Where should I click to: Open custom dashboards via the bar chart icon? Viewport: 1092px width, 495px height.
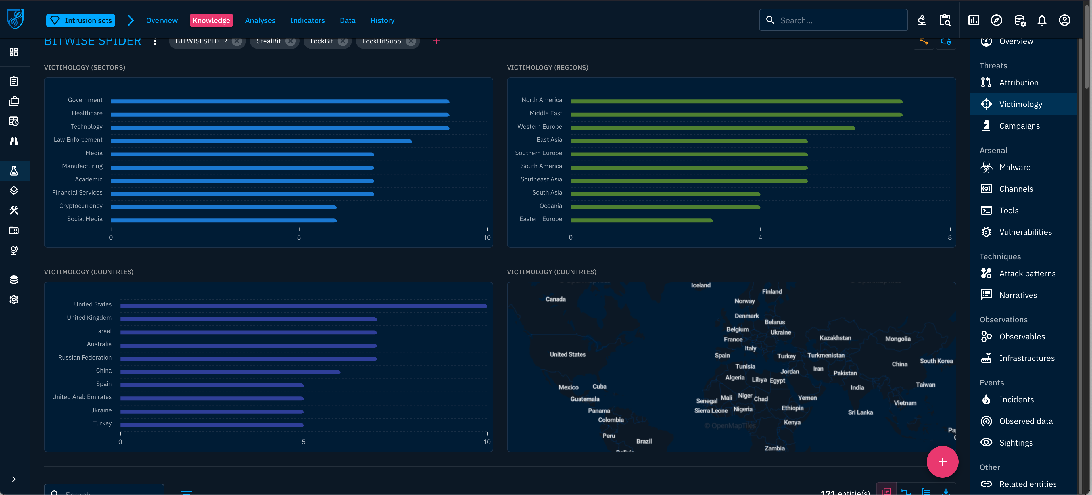[x=974, y=20]
